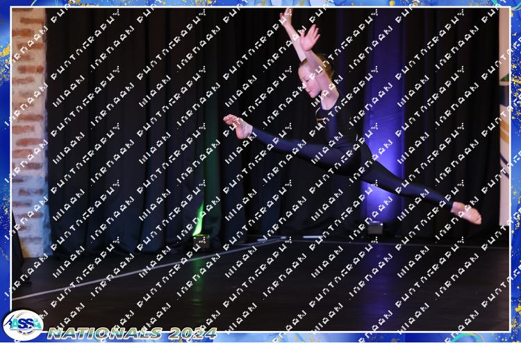Image resolution: width=521 pixels, height=347 pixels.
Task: Click the "NATIONALS 2024" caption text
Action: [x=132, y=333]
